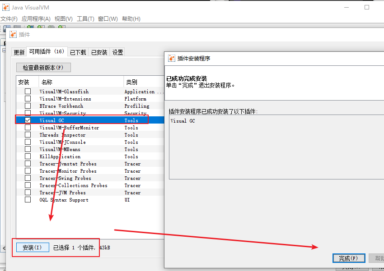Viewport: 384px width, 271px height.
Task: Check the Tracer-JVM Probes checkbox
Action: tap(28, 192)
